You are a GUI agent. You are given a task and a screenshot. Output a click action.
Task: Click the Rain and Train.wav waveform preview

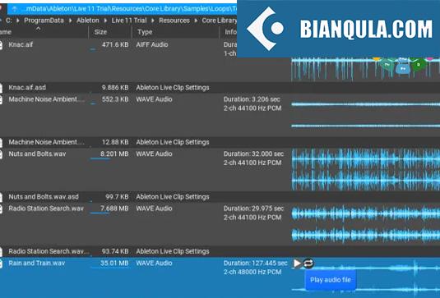click(x=366, y=278)
